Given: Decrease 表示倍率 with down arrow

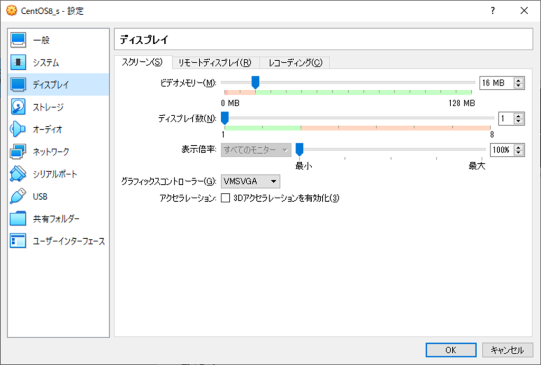Looking at the screenshot, I should click(x=518, y=153).
